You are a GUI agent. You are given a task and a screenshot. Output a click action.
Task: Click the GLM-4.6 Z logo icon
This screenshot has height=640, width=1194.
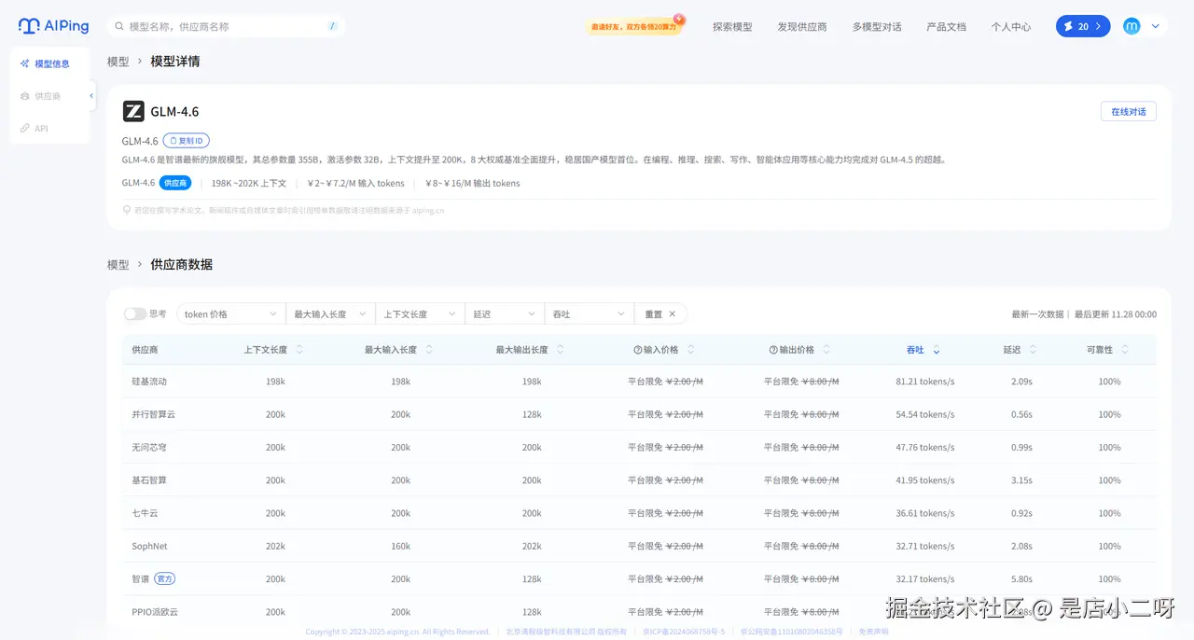133,111
